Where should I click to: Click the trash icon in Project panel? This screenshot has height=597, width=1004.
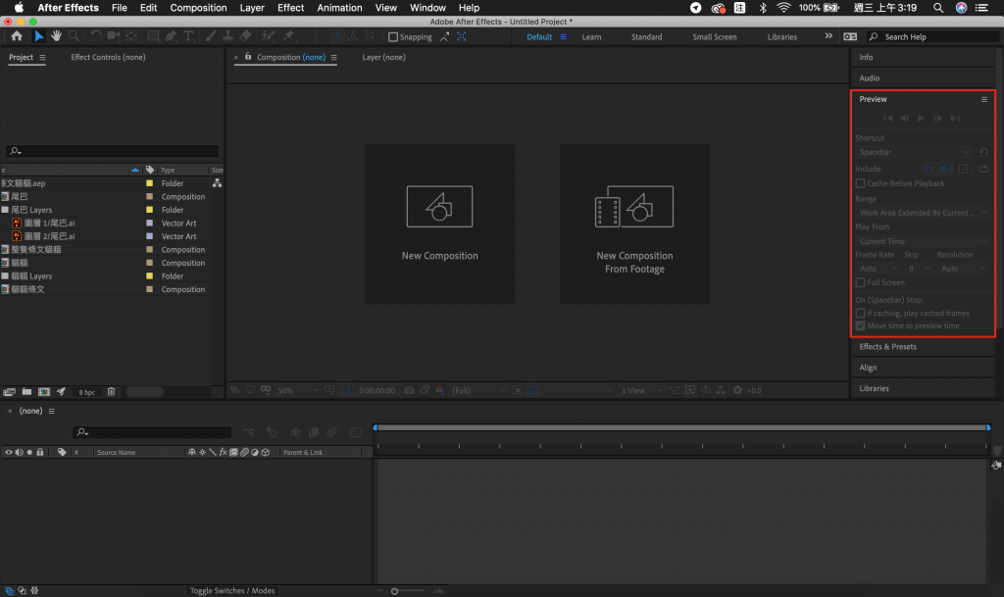111,391
